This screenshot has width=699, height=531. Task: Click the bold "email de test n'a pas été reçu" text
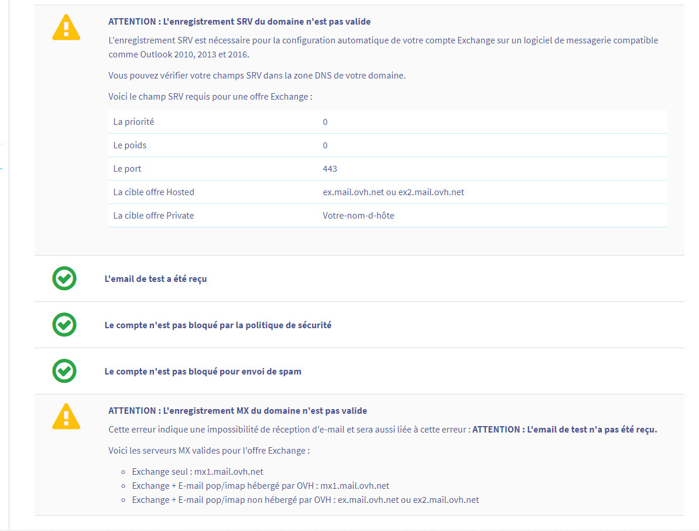point(564,430)
